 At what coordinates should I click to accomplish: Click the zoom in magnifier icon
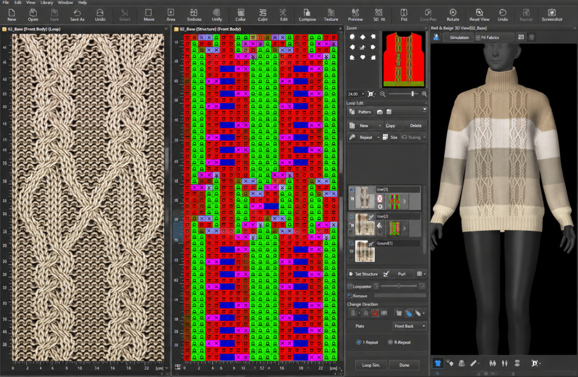(x=424, y=94)
